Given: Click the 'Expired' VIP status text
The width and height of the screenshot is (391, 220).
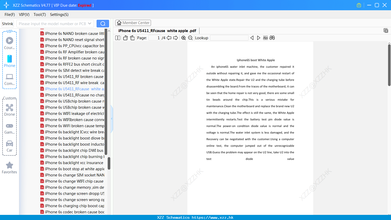Looking at the screenshot, I should coord(85,5).
